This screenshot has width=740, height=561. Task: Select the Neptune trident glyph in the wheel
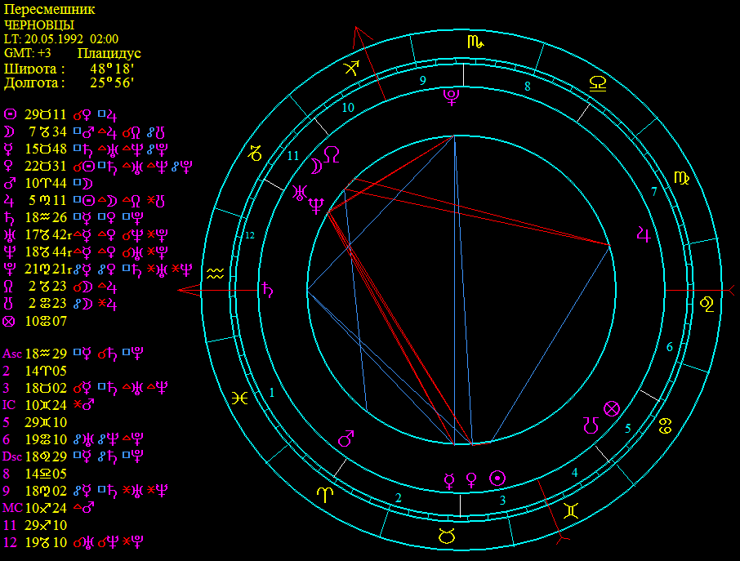click(x=316, y=207)
